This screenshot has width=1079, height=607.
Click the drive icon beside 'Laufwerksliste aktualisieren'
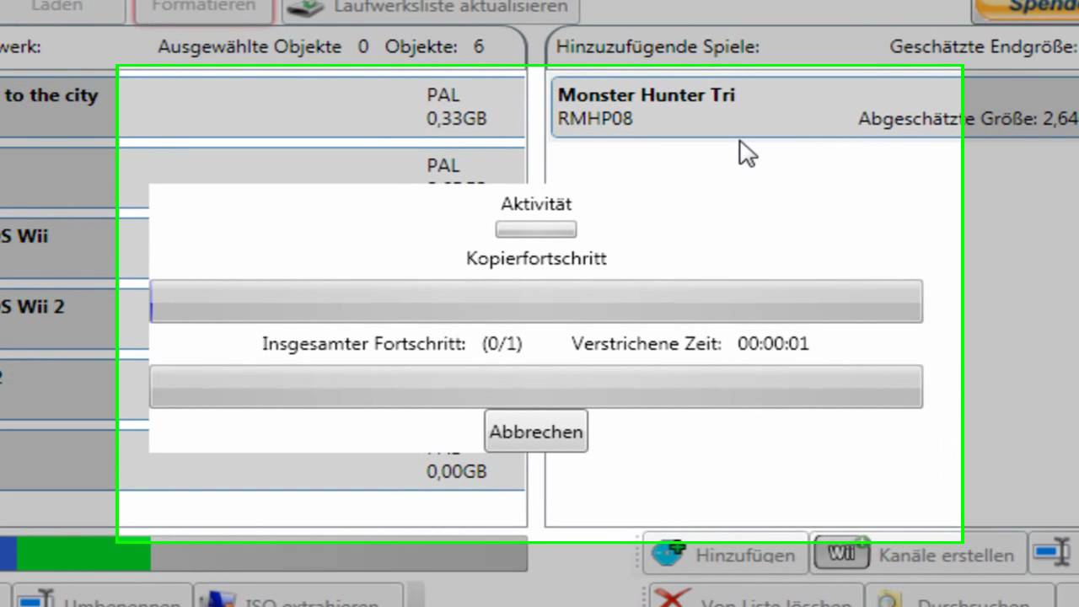point(306,7)
